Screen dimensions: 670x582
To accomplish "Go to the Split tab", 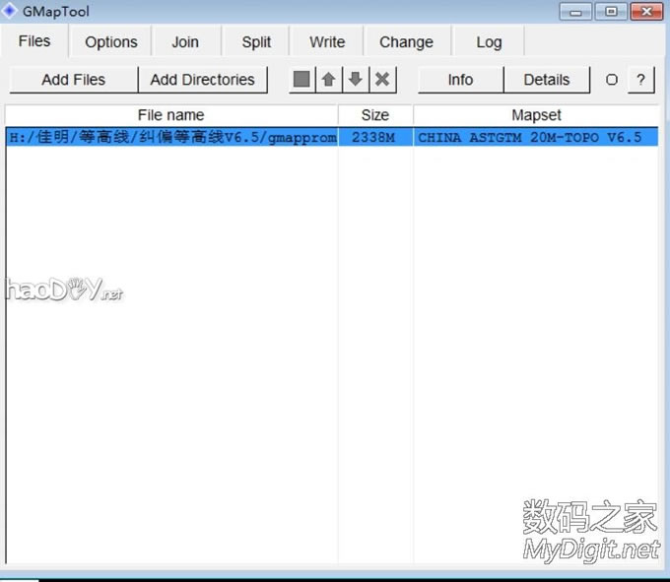I will click(256, 41).
